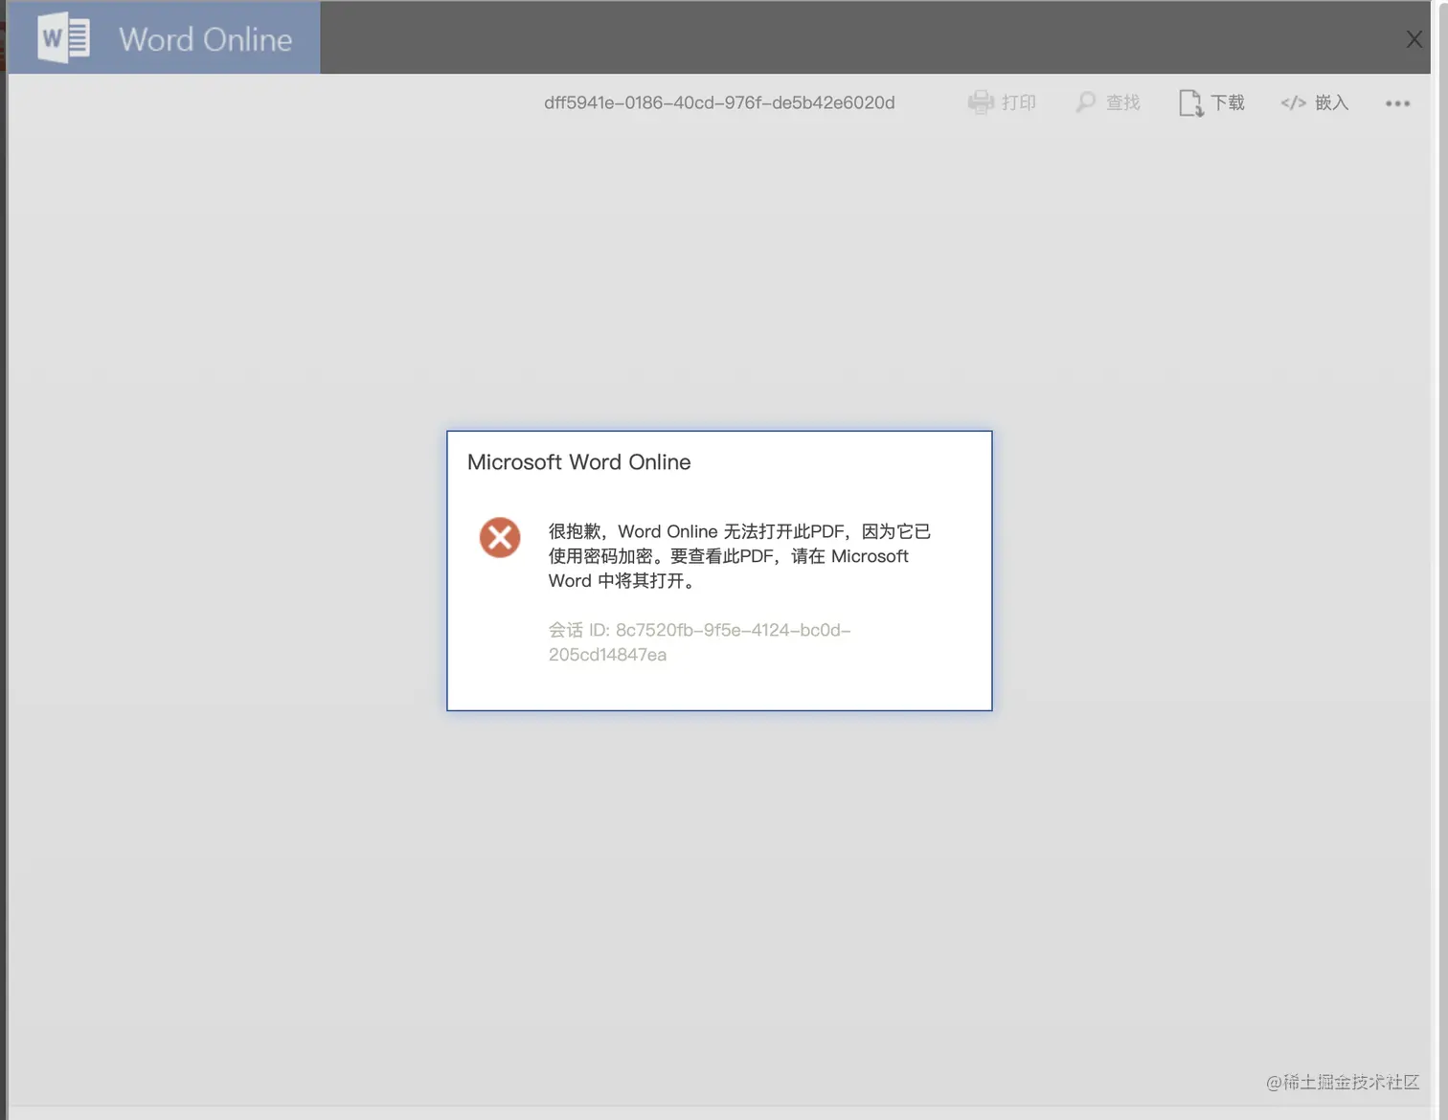1448x1120 pixels.
Task: Click the 下载 download label
Action: [x=1228, y=102]
